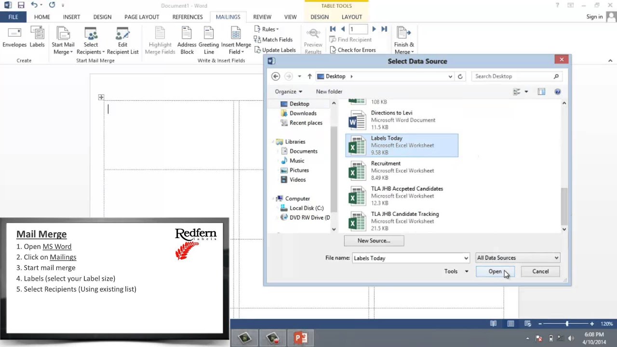Click Back arrow in Select Data Source dialog
Image resolution: width=617 pixels, height=347 pixels.
[276, 76]
